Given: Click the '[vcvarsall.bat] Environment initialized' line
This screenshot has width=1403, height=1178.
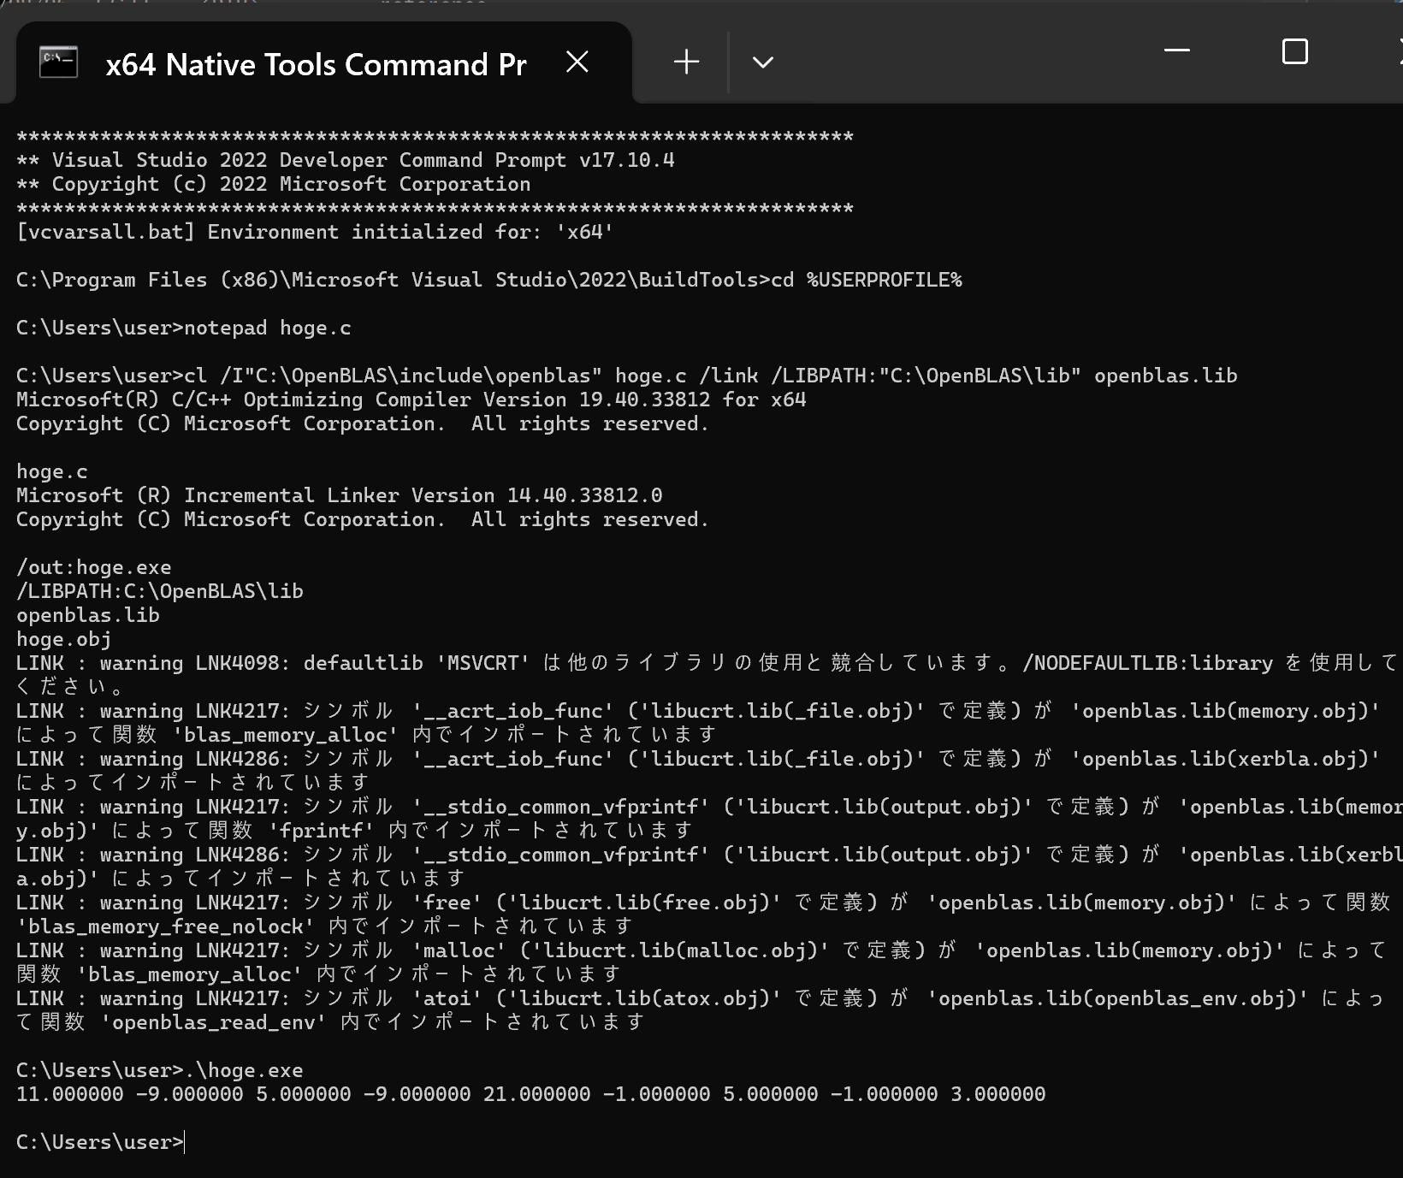Looking at the screenshot, I should click(x=315, y=232).
